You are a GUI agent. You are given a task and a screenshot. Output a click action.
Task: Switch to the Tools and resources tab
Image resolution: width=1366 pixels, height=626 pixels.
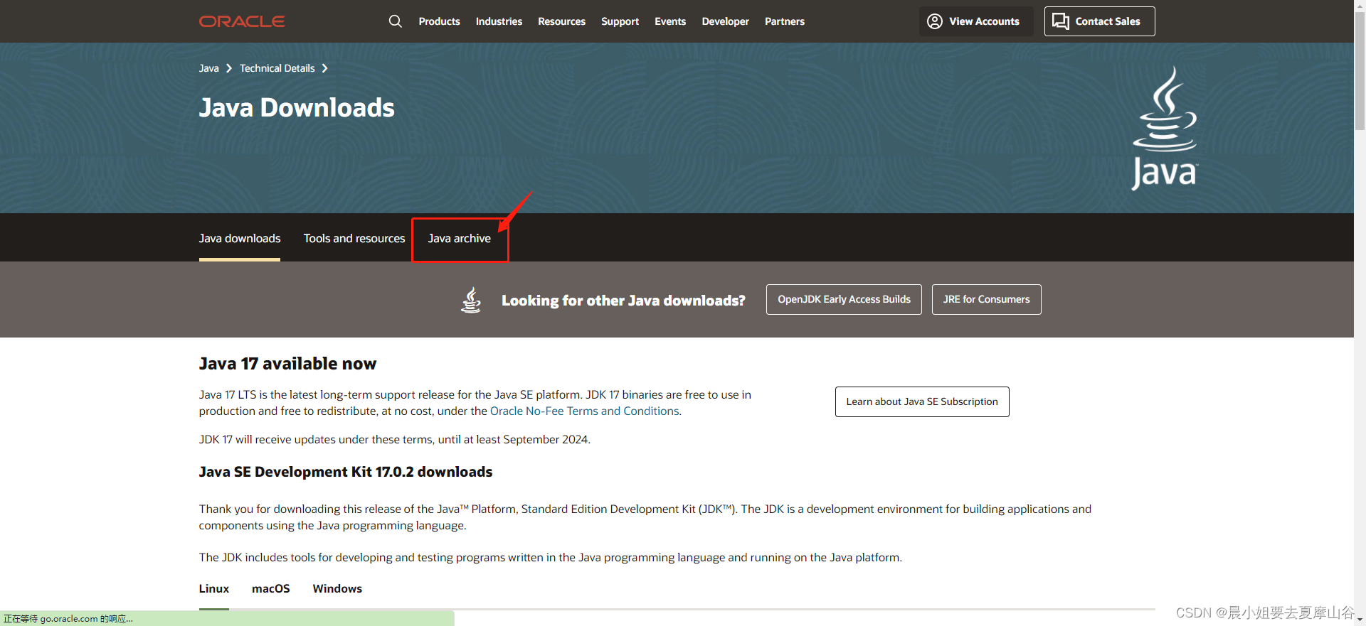(x=354, y=239)
